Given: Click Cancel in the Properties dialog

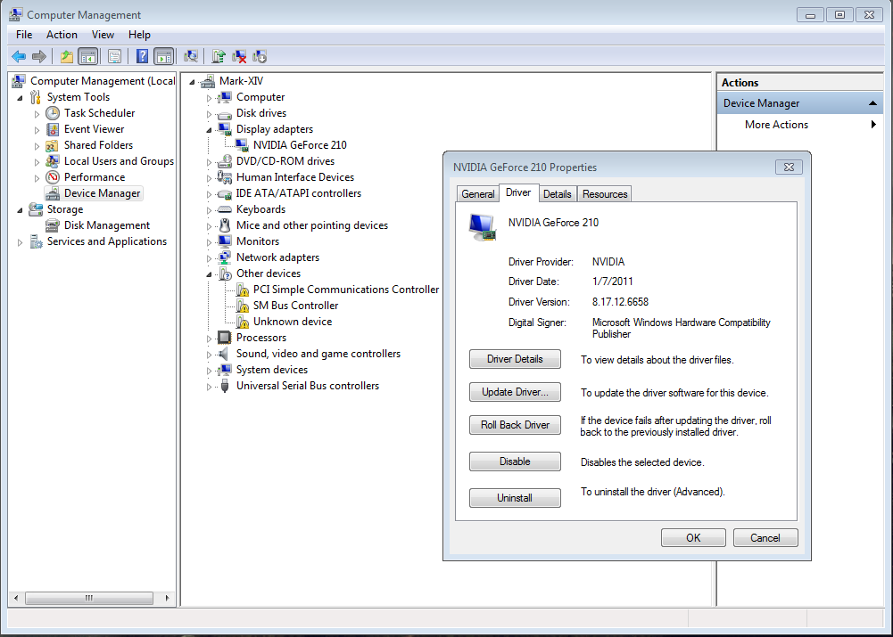Looking at the screenshot, I should point(765,538).
